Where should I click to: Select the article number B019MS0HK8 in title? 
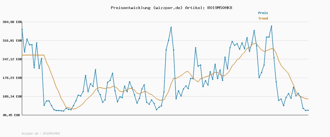[x=219, y=8]
